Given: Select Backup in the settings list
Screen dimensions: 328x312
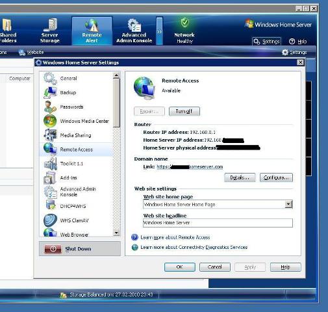Looking at the screenshot, I should pyautogui.click(x=77, y=92).
